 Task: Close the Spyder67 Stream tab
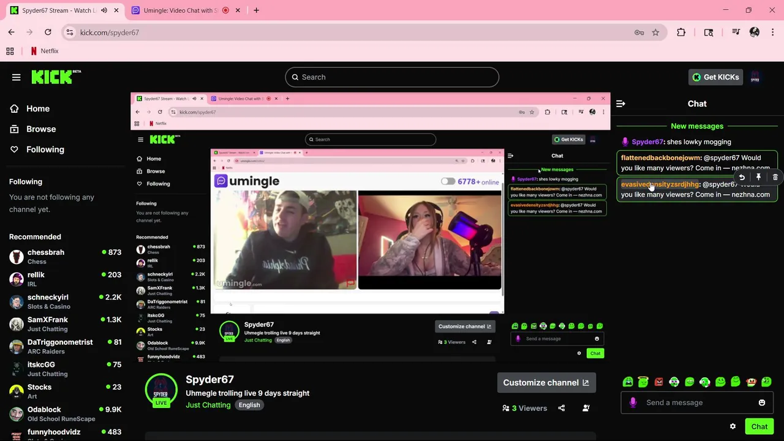[x=116, y=10]
